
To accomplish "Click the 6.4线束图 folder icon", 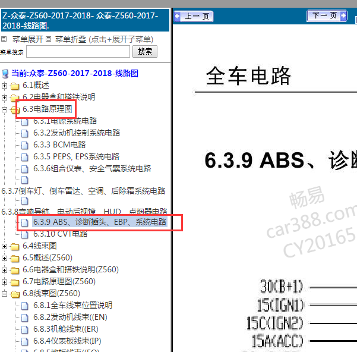I will (15, 247).
